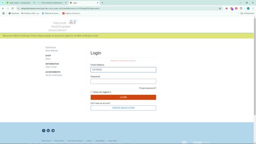Open the extension icon with purple badge

point(232,8)
